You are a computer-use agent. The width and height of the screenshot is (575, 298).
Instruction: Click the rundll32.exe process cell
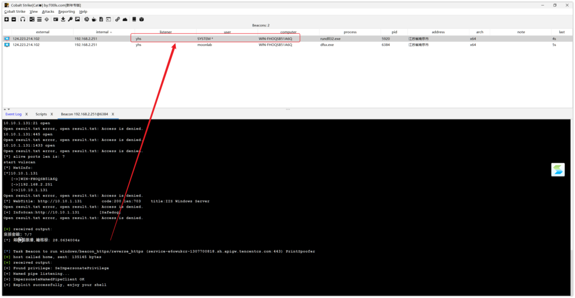(x=330, y=39)
